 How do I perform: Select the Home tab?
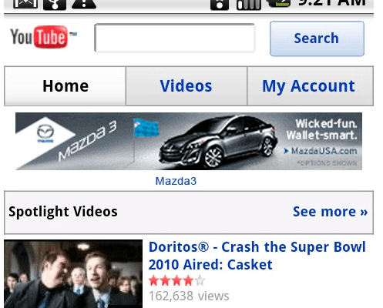(65, 85)
